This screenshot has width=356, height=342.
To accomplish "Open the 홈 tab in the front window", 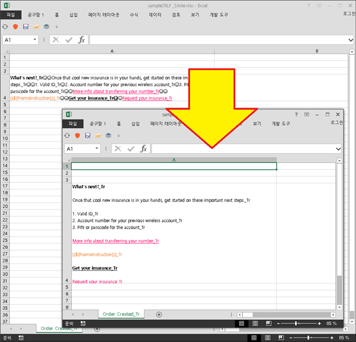I will click(118, 124).
